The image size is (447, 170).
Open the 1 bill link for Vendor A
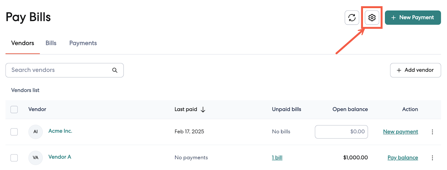pyautogui.click(x=277, y=158)
